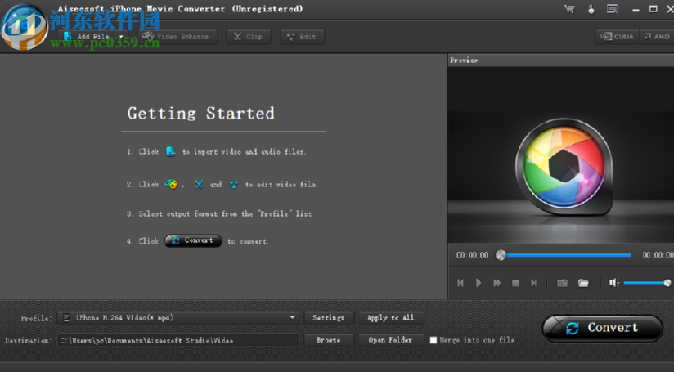Click the register key icon
This screenshot has width=674, height=372.
(591, 9)
